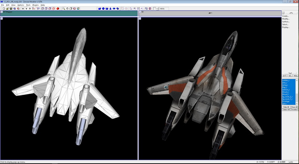The height and width of the screenshot is (164, 299).
Task: Expand the Display command group
Action: coord(286,27)
